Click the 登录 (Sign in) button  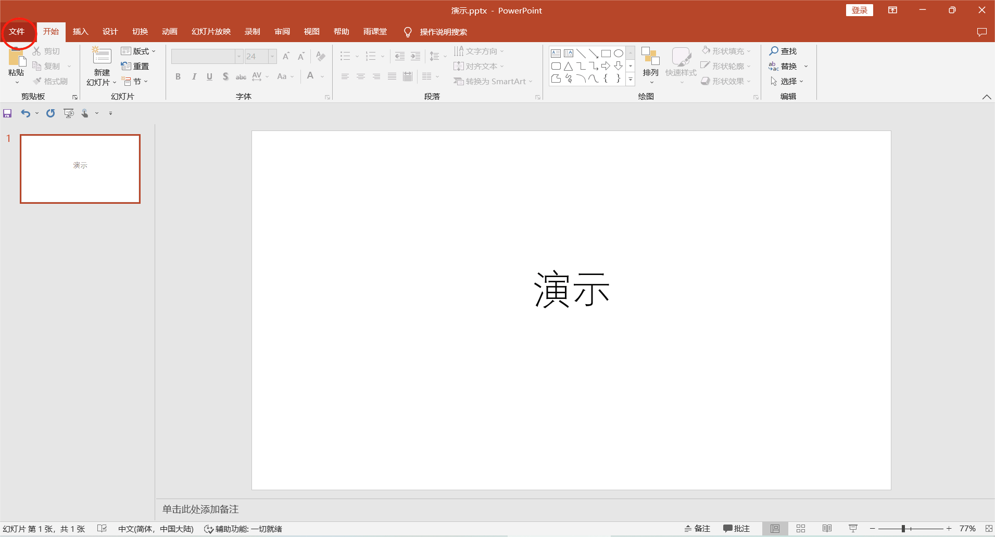(859, 10)
